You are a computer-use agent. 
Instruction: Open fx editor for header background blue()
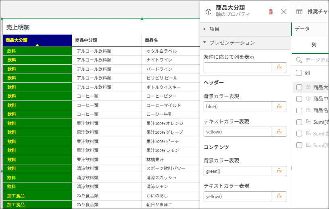(x=279, y=107)
